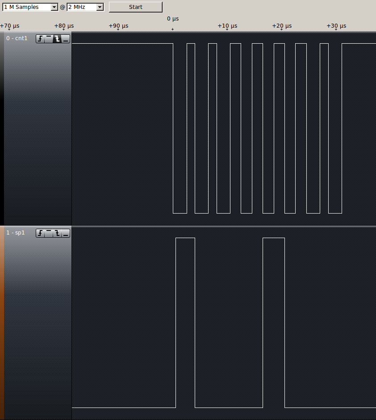Set low level trigger on sp1 channel

point(66,233)
